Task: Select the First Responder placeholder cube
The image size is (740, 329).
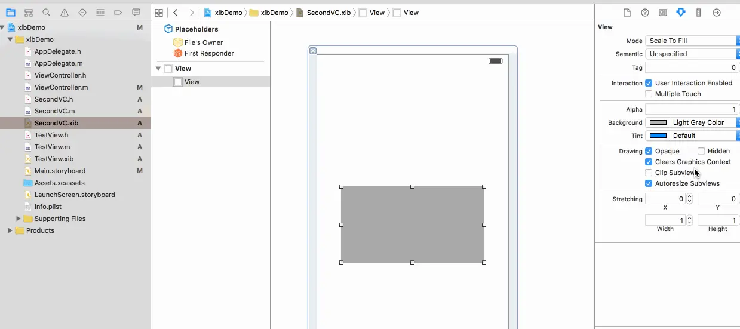Action: pos(177,53)
